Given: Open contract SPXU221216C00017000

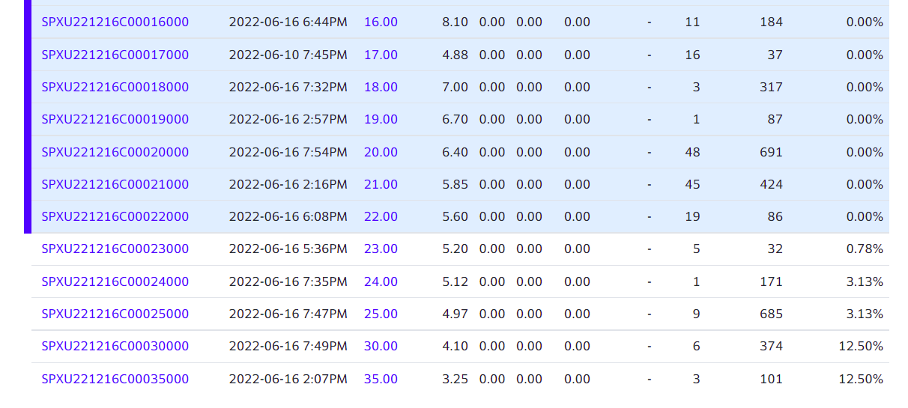Looking at the screenshot, I should (x=115, y=55).
